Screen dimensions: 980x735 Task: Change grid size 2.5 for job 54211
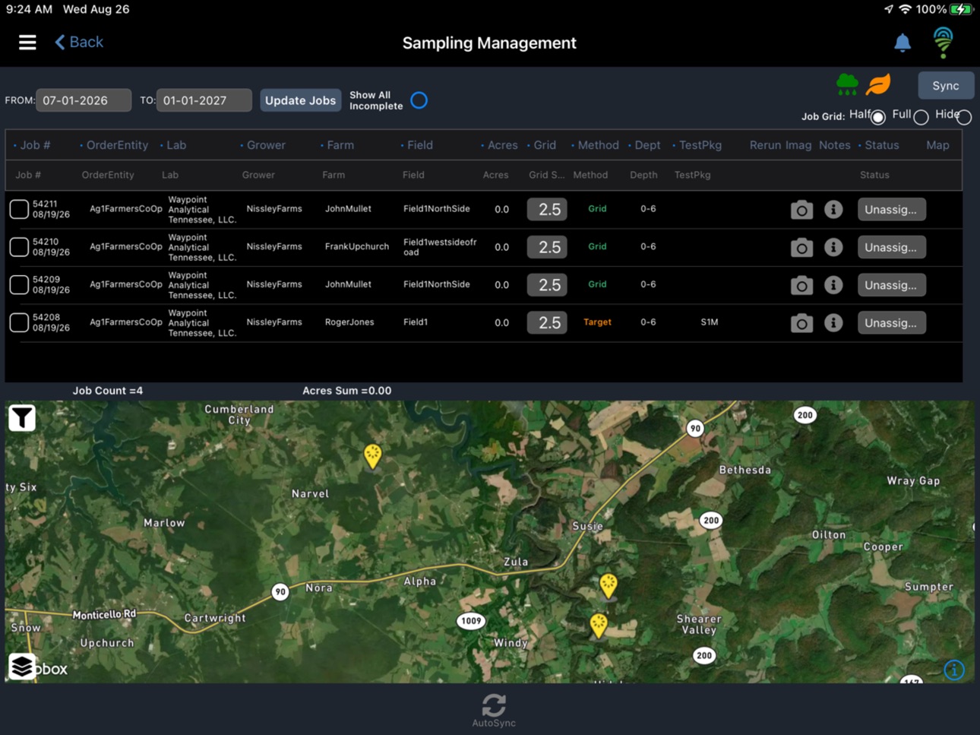click(x=547, y=209)
